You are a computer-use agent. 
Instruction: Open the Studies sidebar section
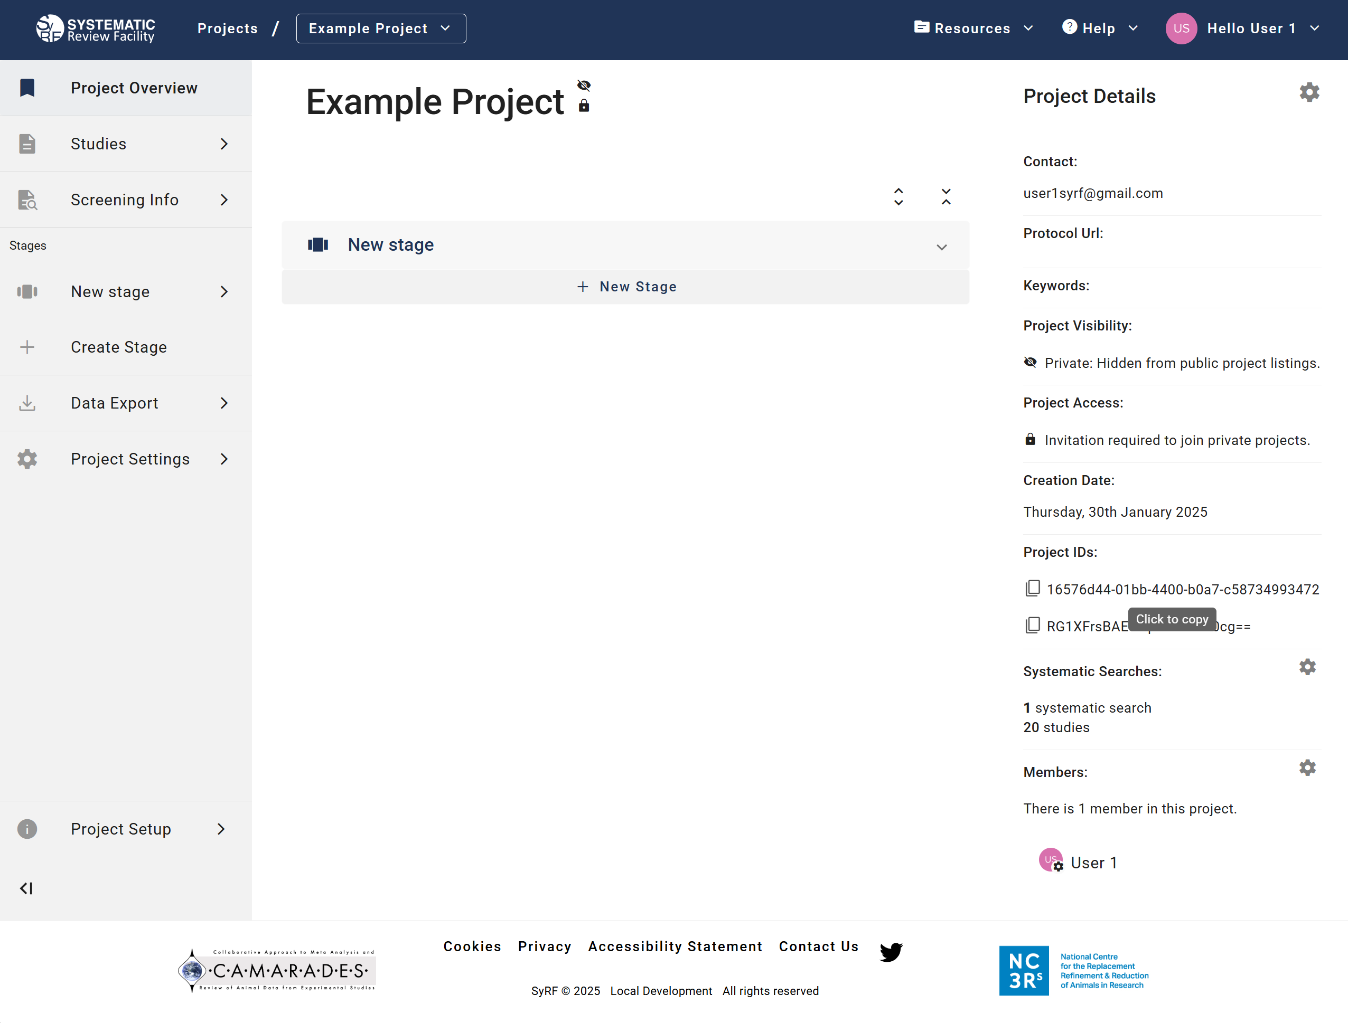98,144
